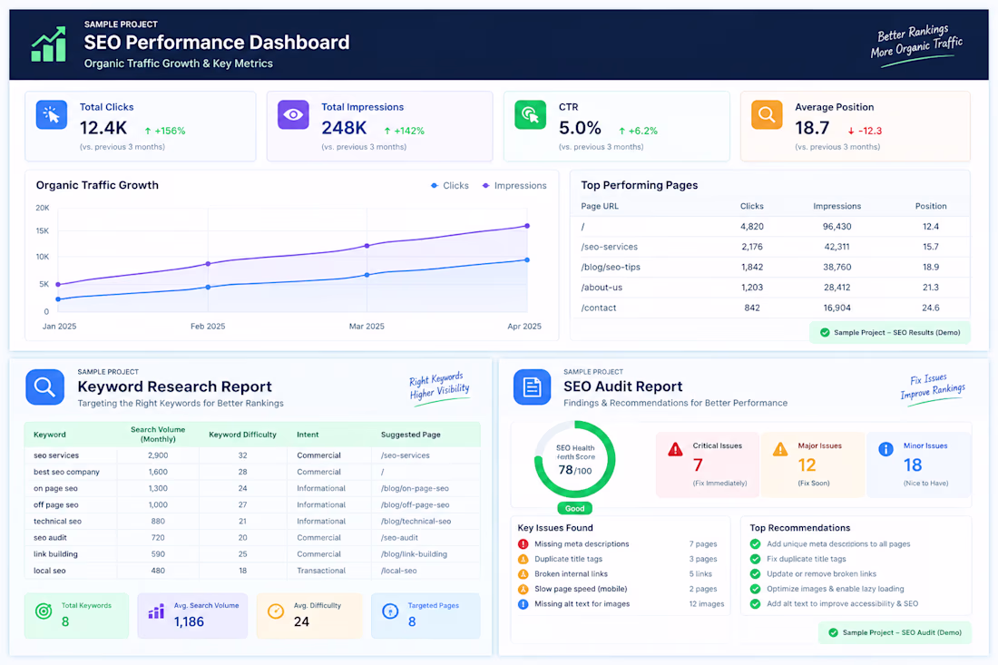Click the Position column header
This screenshot has height=665, width=998.
click(931, 206)
